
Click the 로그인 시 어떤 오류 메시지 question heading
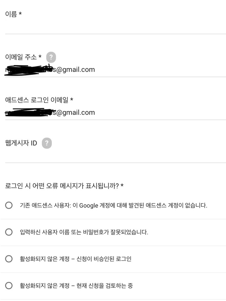(64, 186)
